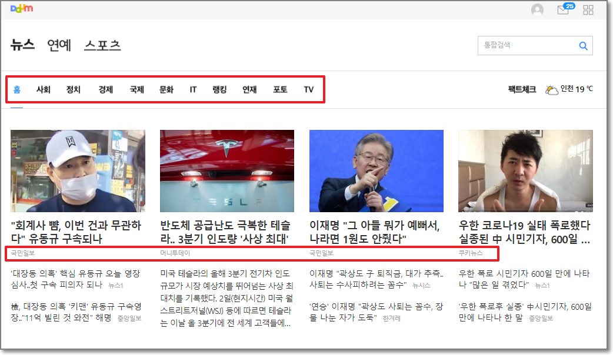Click 국민일보 source under 이재명 headline
This screenshot has width=613, height=355.
321,253
